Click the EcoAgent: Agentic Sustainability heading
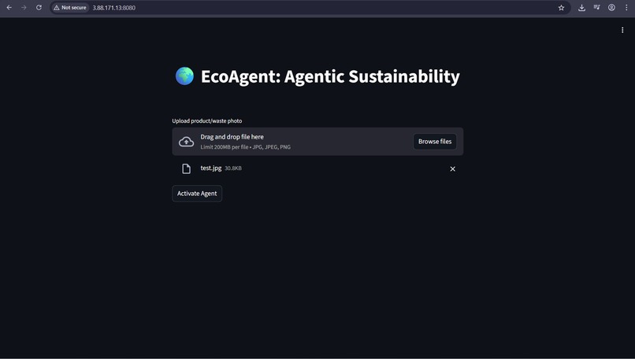Screen dimensions: 635x359 (x=330, y=76)
